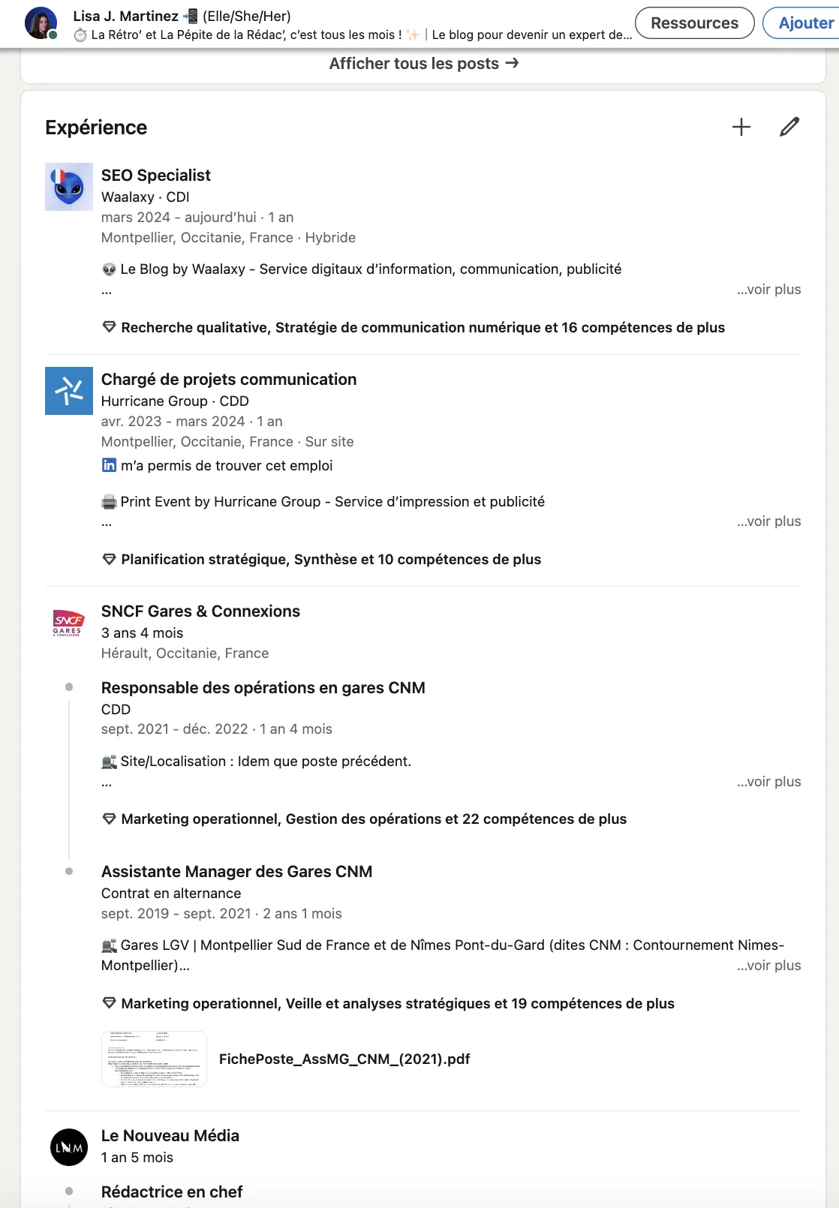Open Recherche qualitative skills link

pyautogui.click(x=423, y=327)
